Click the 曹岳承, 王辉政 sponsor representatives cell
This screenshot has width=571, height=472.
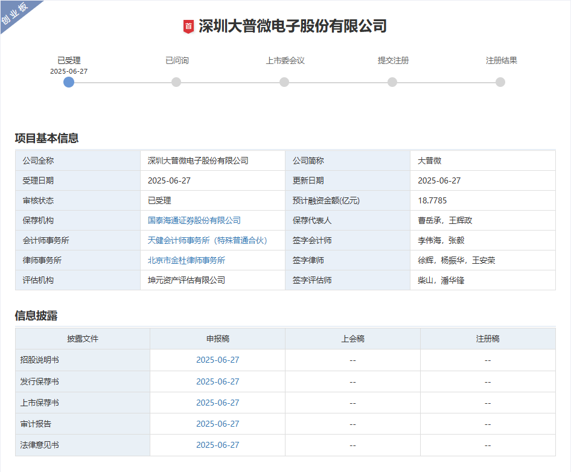coord(483,220)
